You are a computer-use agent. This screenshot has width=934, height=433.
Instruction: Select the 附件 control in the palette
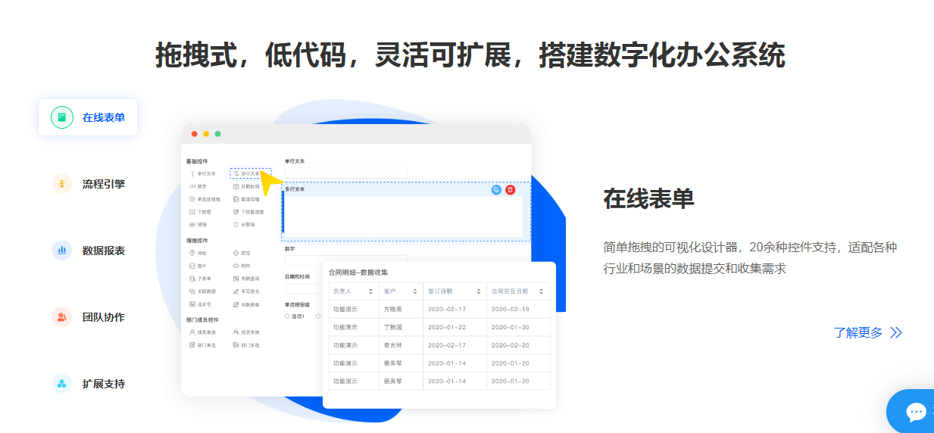tap(242, 266)
